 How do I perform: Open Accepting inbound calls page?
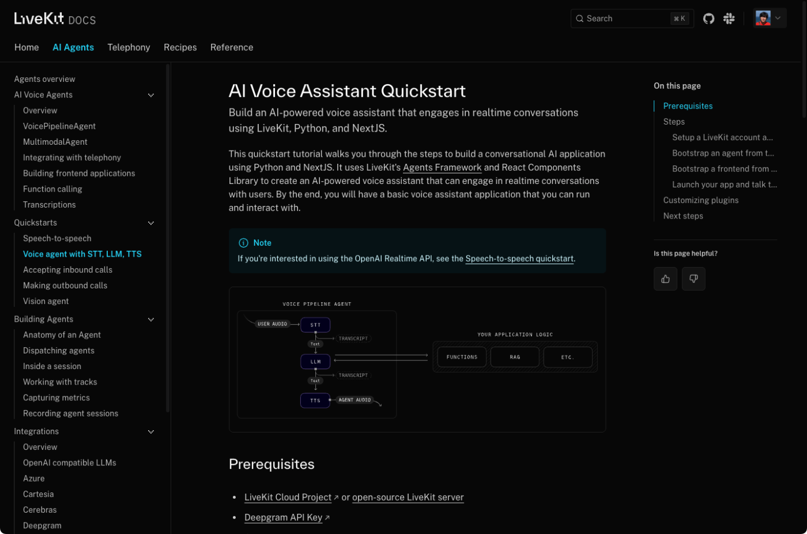pos(67,270)
